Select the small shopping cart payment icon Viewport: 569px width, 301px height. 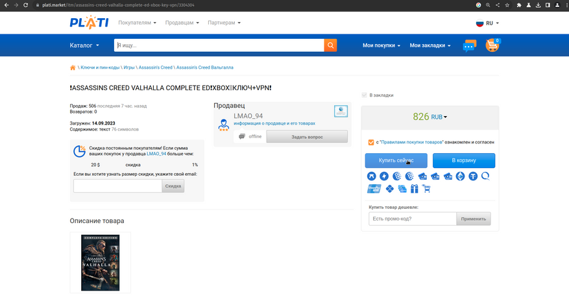(426, 189)
